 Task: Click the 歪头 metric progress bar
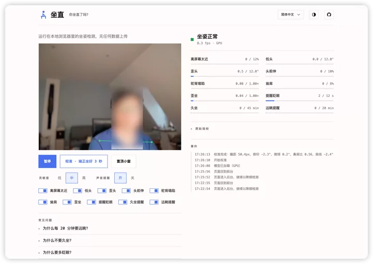tap(225, 76)
